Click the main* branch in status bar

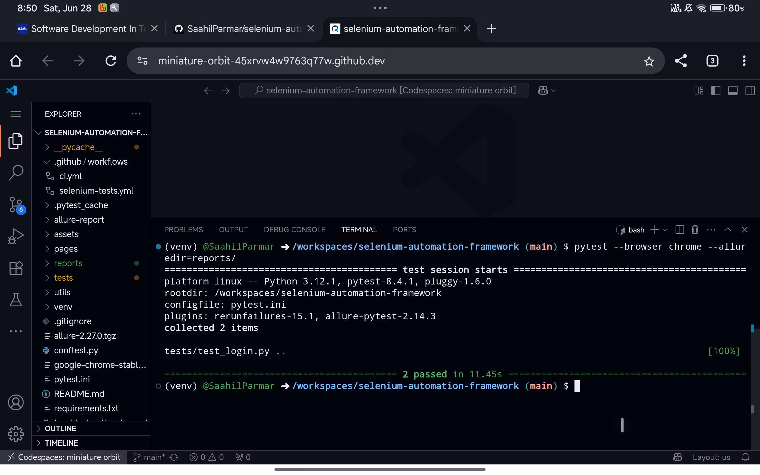[x=149, y=457]
